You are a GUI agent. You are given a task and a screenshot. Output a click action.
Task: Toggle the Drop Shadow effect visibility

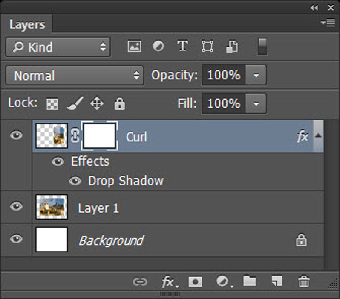click(x=75, y=181)
